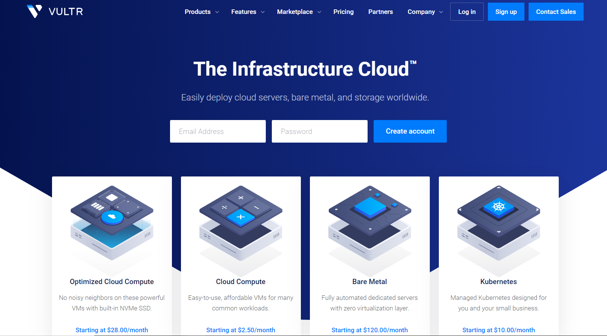Open the Marketplace menu
607x336 pixels.
click(x=295, y=12)
